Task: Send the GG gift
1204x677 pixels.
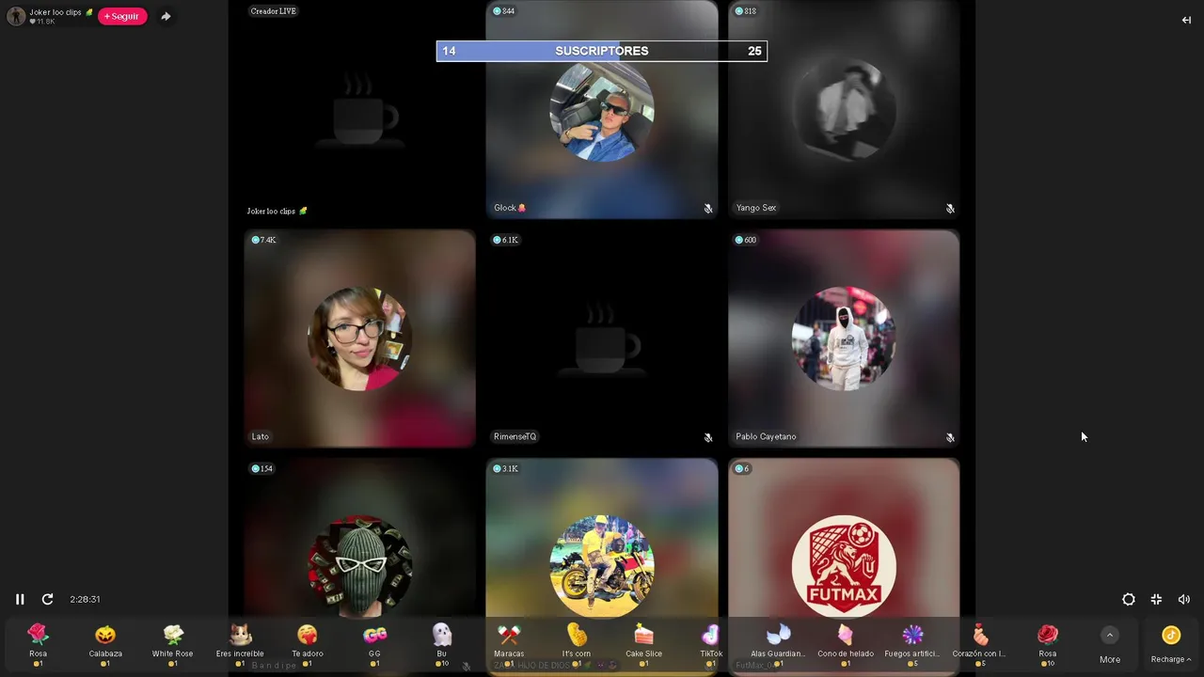Action: (374, 645)
